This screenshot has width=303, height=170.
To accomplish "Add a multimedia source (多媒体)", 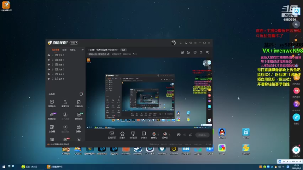I will (144, 135).
